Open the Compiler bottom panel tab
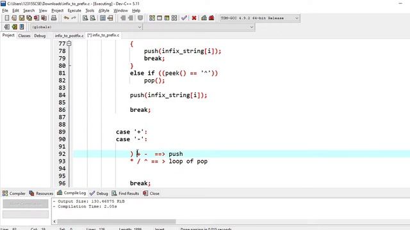The width and height of the screenshot is (410, 230). [x=14, y=194]
